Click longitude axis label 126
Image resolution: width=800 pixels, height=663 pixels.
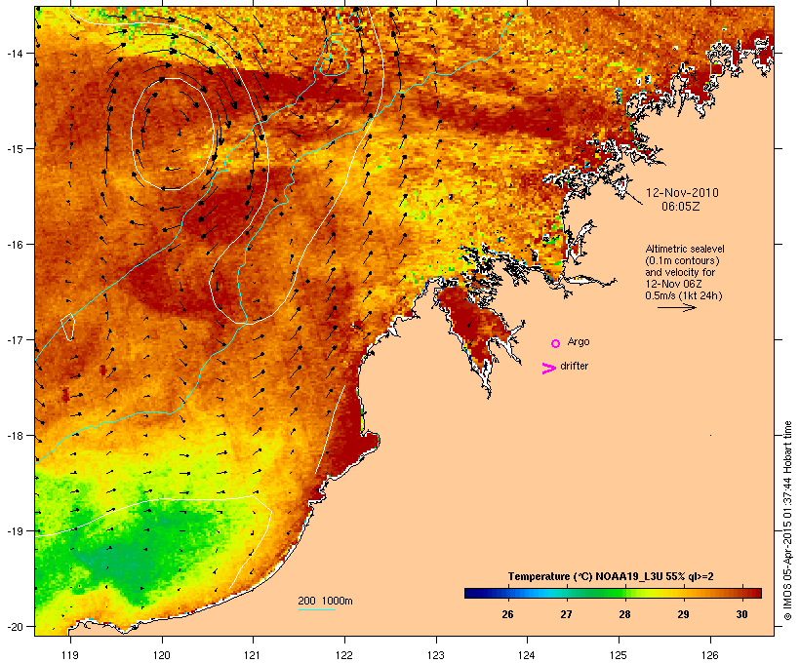click(709, 655)
